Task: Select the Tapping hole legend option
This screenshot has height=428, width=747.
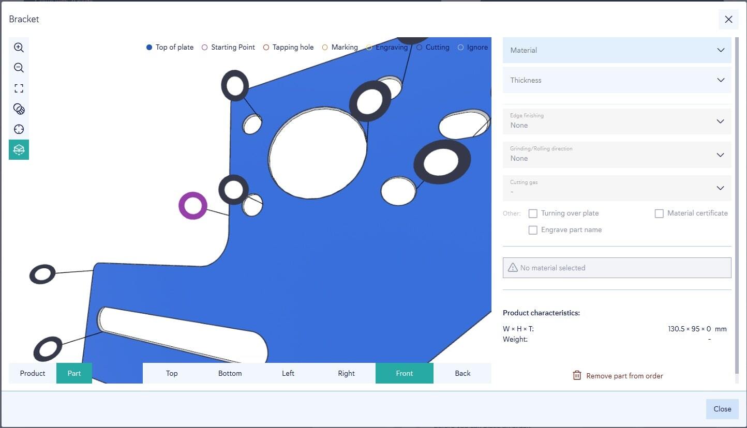Action: point(288,47)
